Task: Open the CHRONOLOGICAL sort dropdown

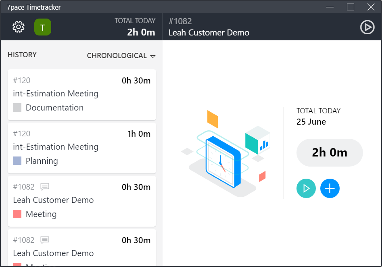Action: (121, 56)
